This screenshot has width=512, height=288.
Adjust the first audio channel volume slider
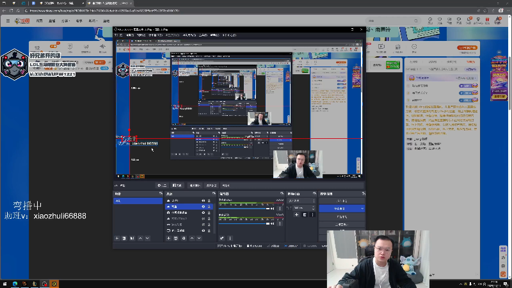[x=244, y=209]
